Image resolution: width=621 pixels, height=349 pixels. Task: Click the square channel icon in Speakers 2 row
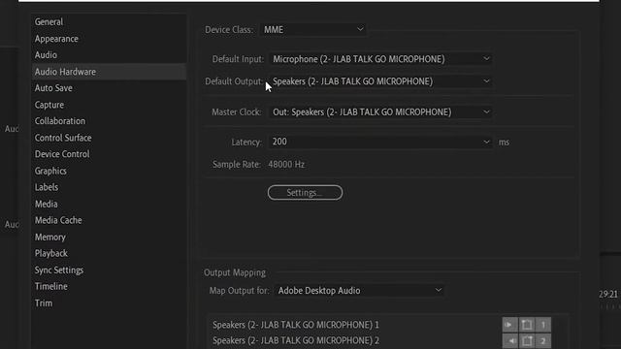click(527, 340)
